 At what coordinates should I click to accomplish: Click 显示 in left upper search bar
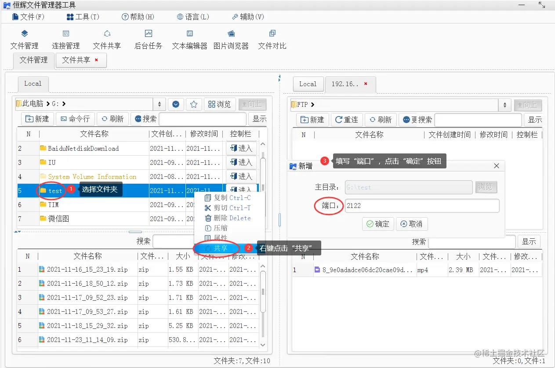[259, 119]
